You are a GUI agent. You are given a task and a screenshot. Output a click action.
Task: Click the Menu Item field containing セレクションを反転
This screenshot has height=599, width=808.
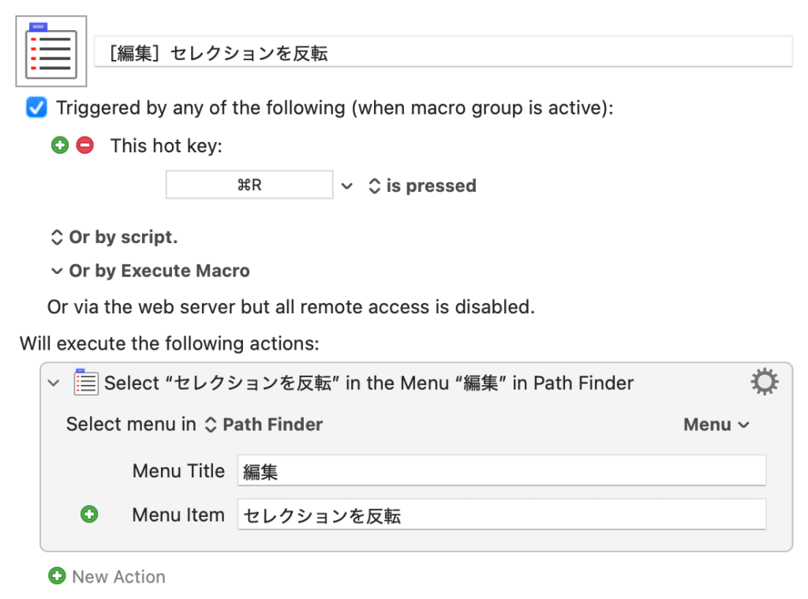(x=501, y=515)
